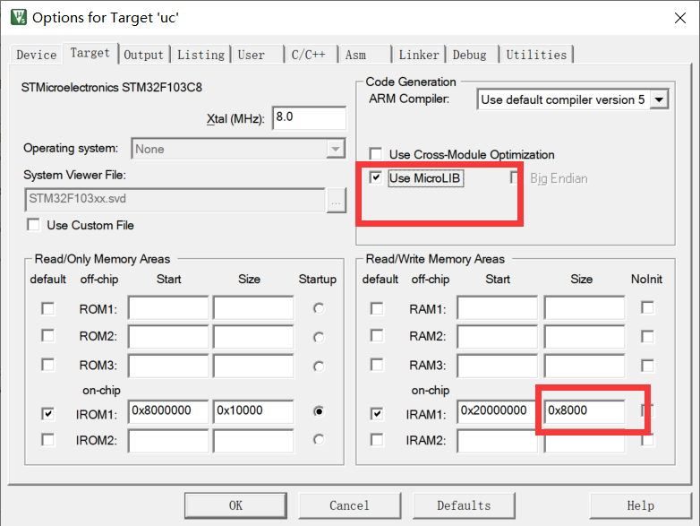Enable NoInit for RAM1

[x=647, y=307]
